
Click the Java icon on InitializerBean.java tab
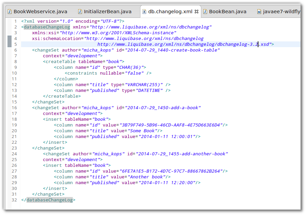coord(81,11)
